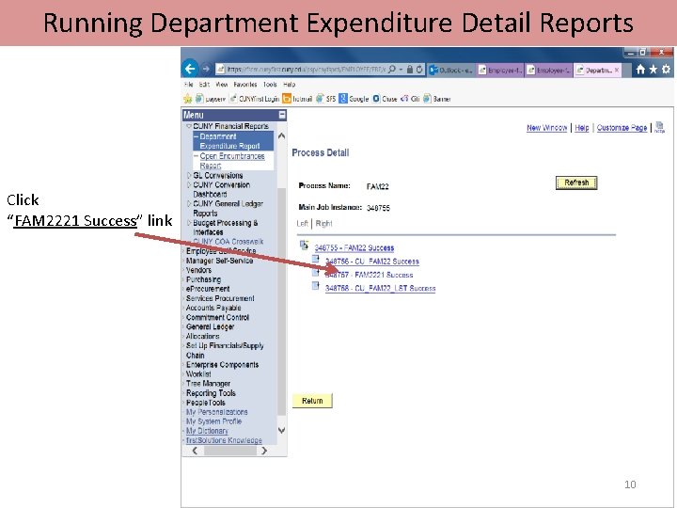Open the 348756 - CU_FAM22 Success link
Viewport: 677px width, 508px height.
371,262
